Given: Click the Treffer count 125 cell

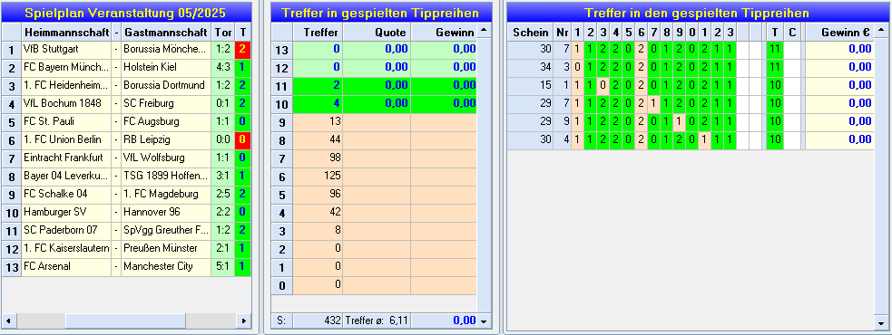Looking at the screenshot, I should [318, 177].
